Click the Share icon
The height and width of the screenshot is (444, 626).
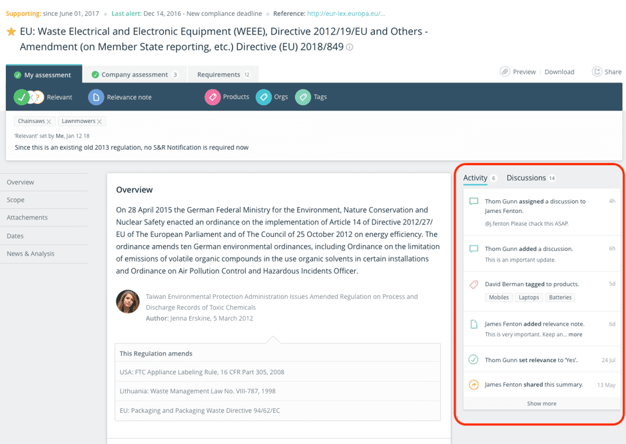click(597, 72)
